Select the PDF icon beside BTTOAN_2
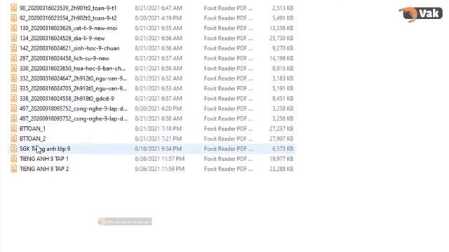 [x=14, y=139]
